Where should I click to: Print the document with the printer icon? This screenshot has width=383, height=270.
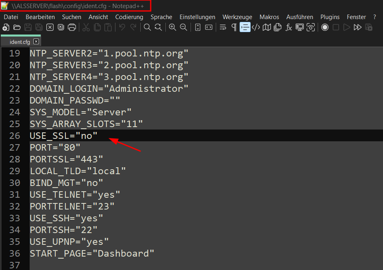(x=72, y=27)
